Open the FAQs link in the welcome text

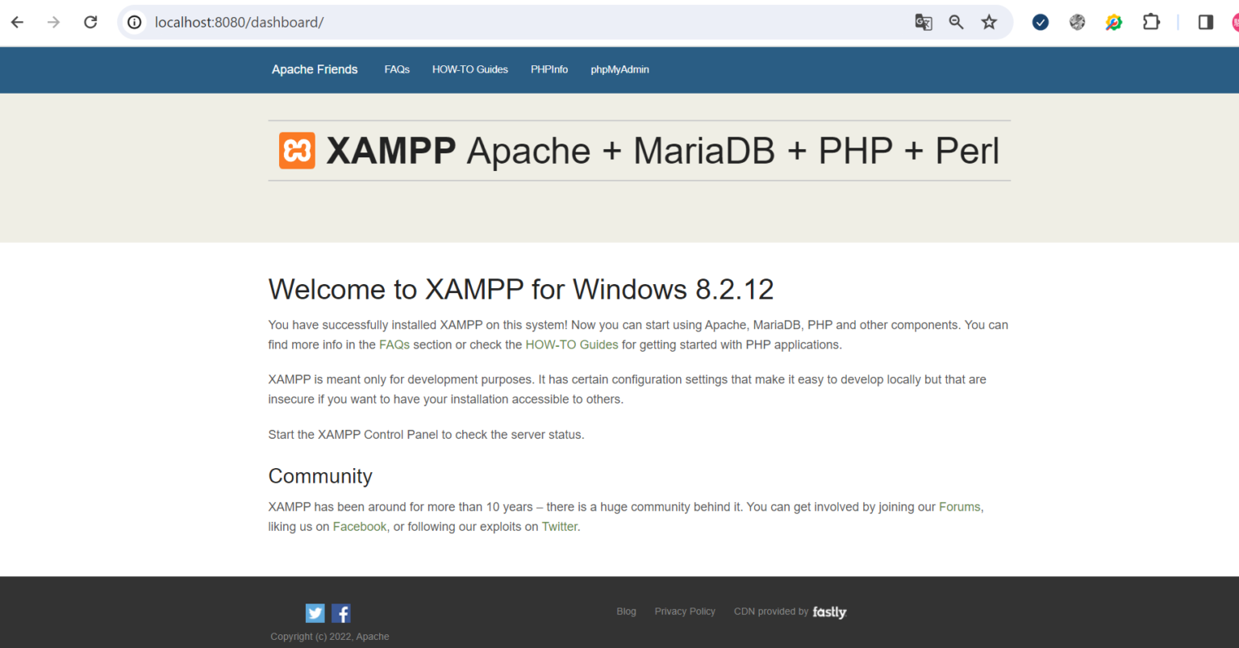click(x=394, y=344)
